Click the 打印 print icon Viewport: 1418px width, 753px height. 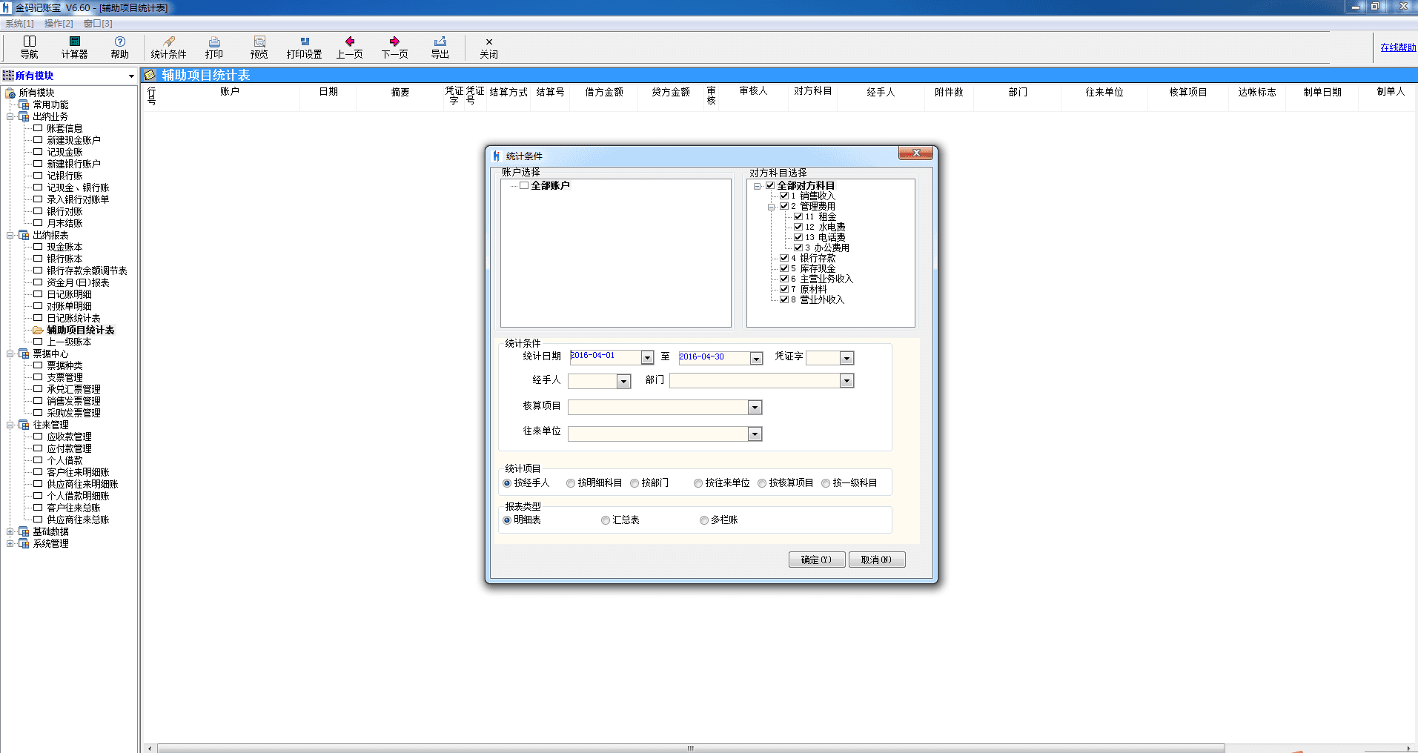click(x=214, y=47)
